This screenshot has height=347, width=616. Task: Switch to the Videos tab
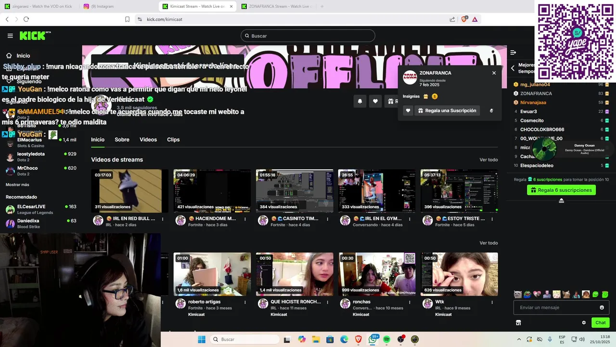[148, 140]
